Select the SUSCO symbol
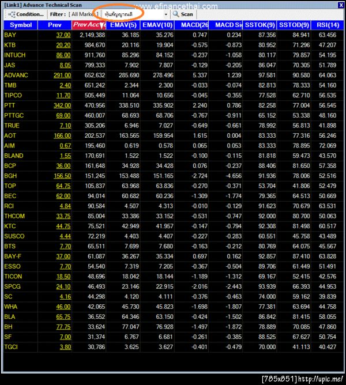346x385 pixels. coord(14,236)
